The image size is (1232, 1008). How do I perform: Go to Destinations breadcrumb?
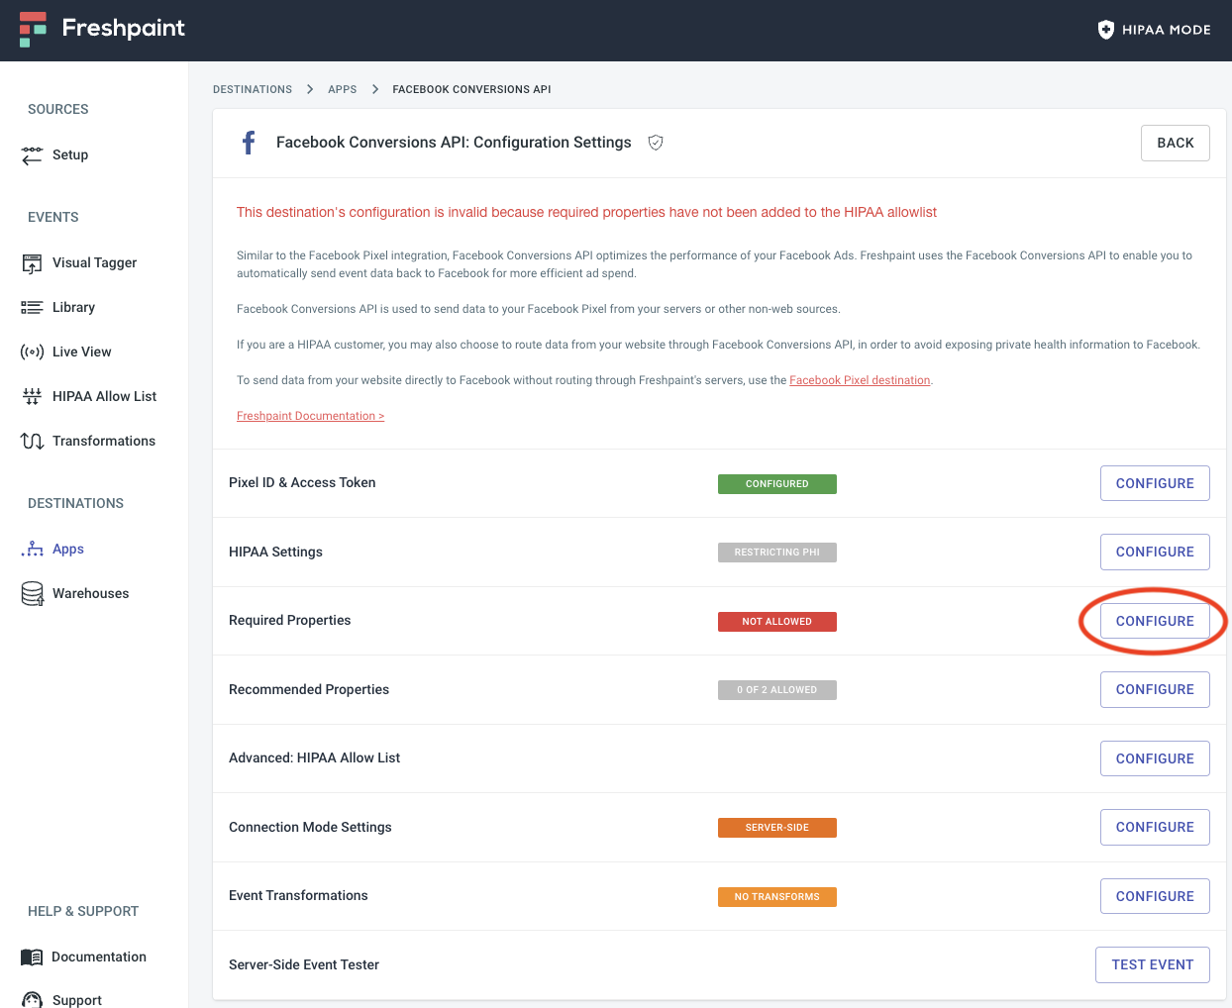click(x=253, y=89)
